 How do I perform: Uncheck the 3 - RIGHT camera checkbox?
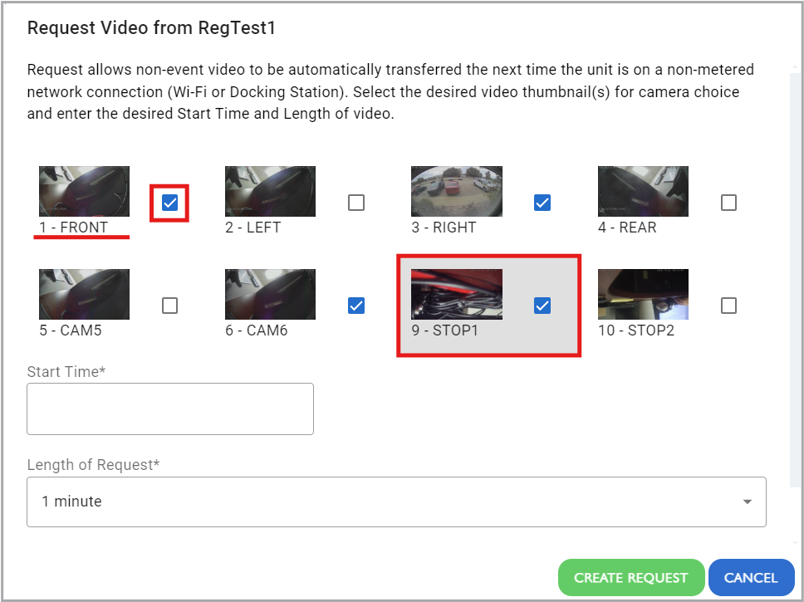[542, 203]
